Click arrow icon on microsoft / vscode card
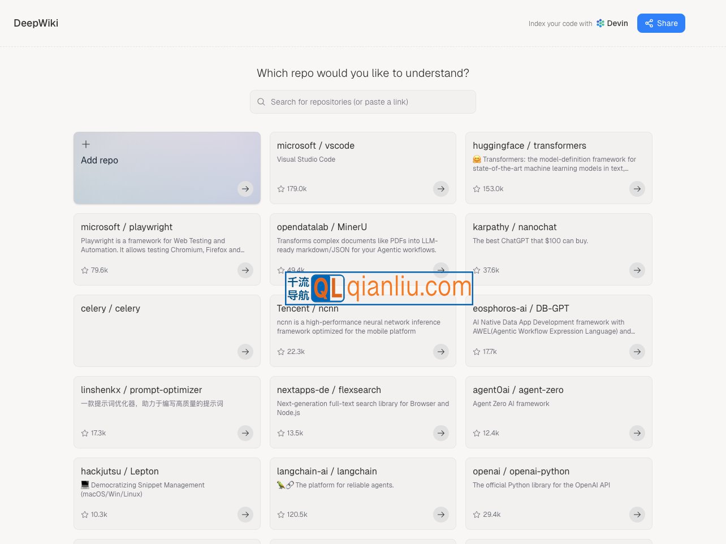Image resolution: width=726 pixels, height=544 pixels. coord(441,189)
